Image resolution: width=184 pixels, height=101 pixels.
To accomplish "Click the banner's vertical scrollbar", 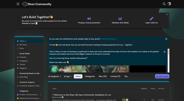I will [x=169, y=60].
